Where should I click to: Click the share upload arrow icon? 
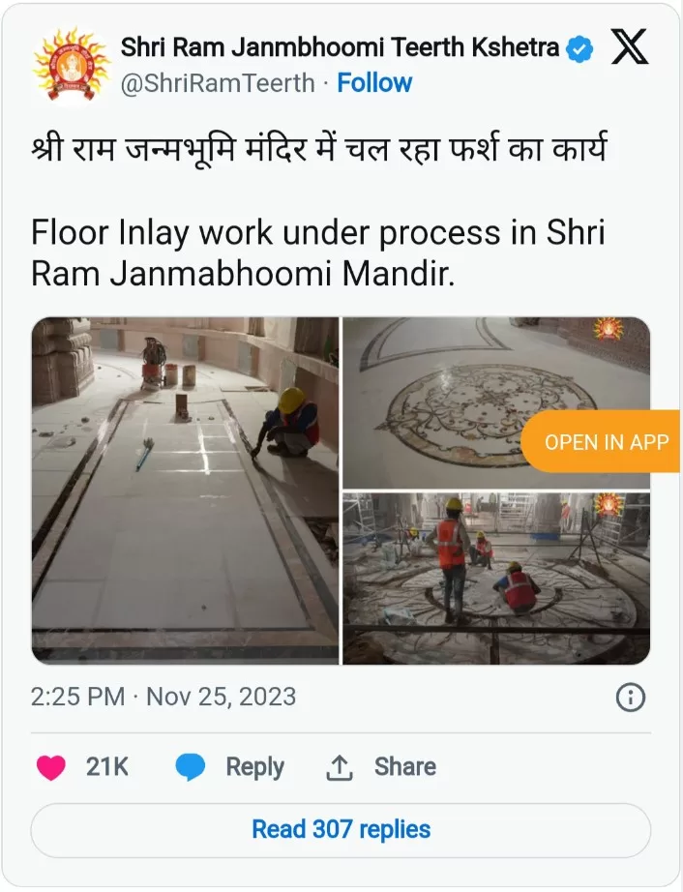coord(340,767)
